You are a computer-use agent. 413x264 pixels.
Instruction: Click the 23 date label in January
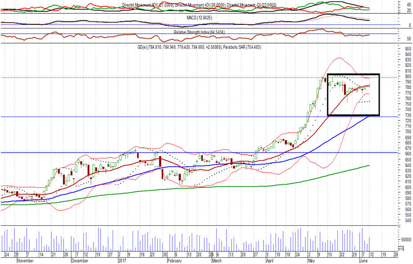tap(153, 255)
